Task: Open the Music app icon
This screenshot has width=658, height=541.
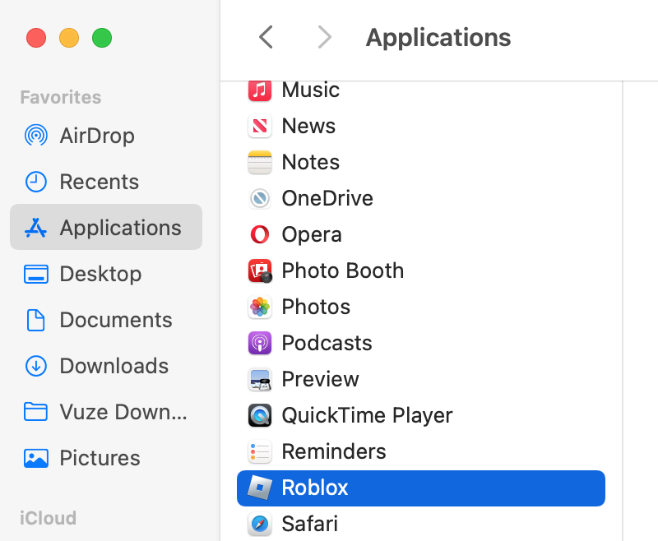Action: click(x=260, y=90)
